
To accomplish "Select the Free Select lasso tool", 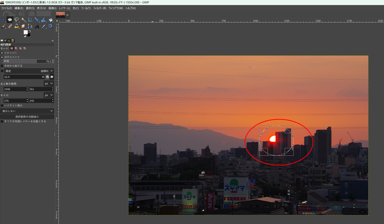I will click(17, 20).
